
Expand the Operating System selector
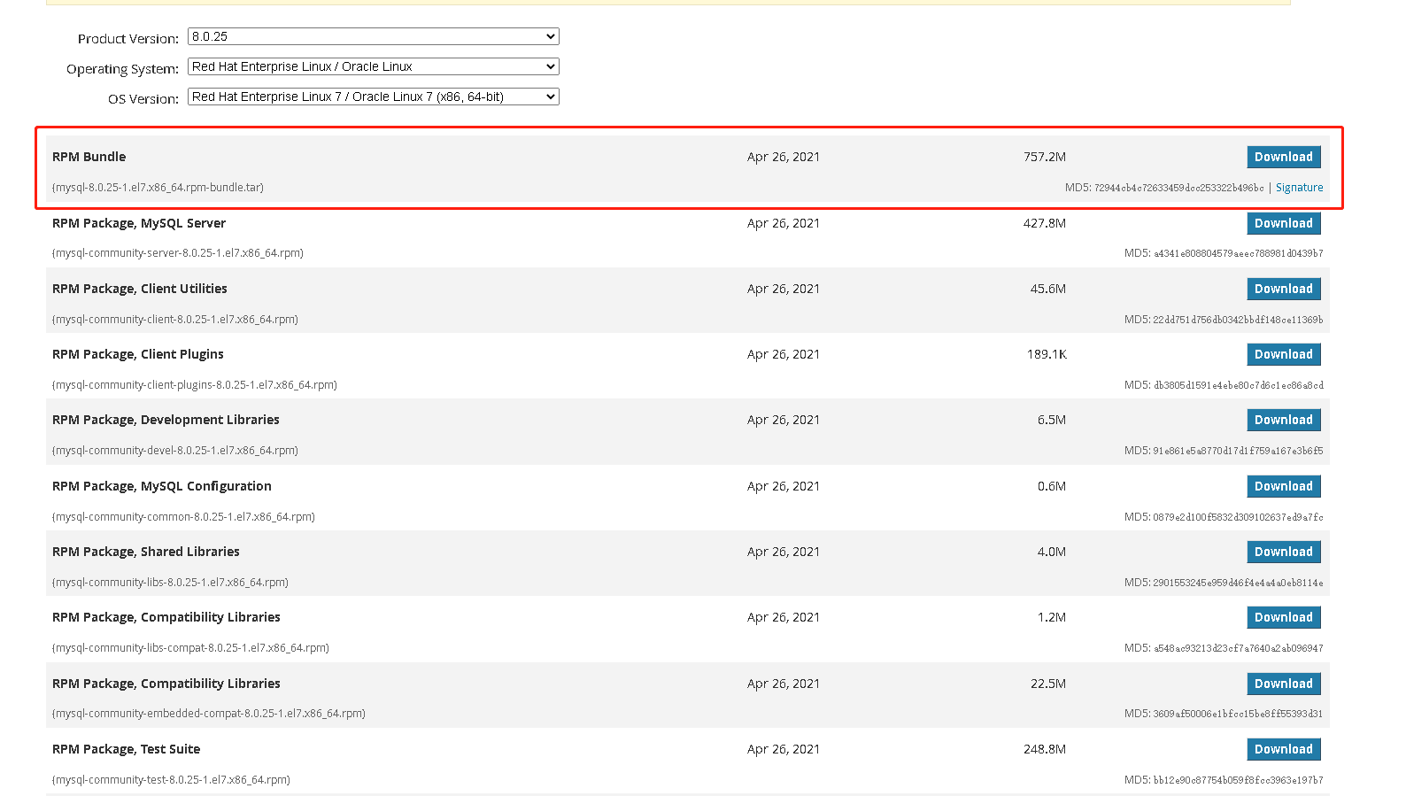pyautogui.click(x=373, y=66)
